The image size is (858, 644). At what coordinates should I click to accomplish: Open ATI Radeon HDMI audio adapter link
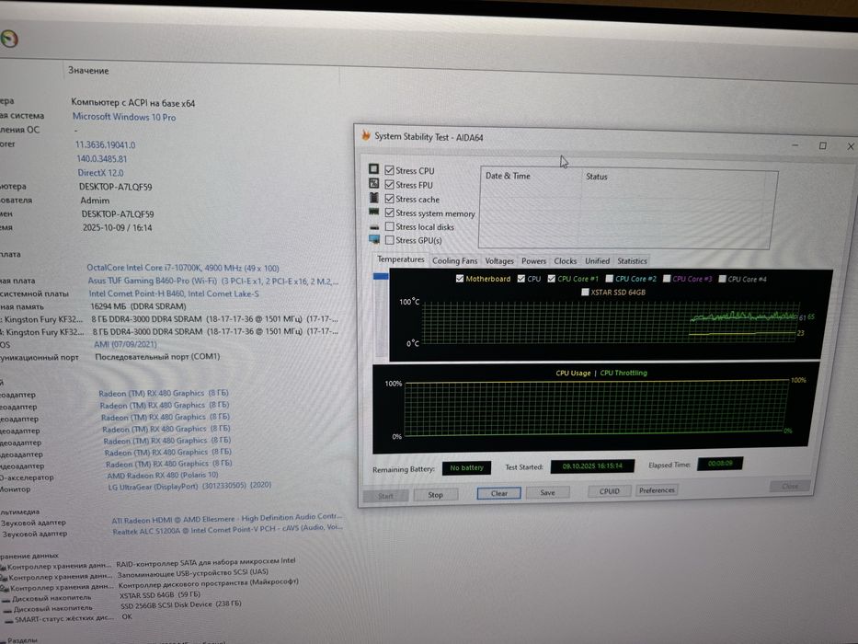227,518
